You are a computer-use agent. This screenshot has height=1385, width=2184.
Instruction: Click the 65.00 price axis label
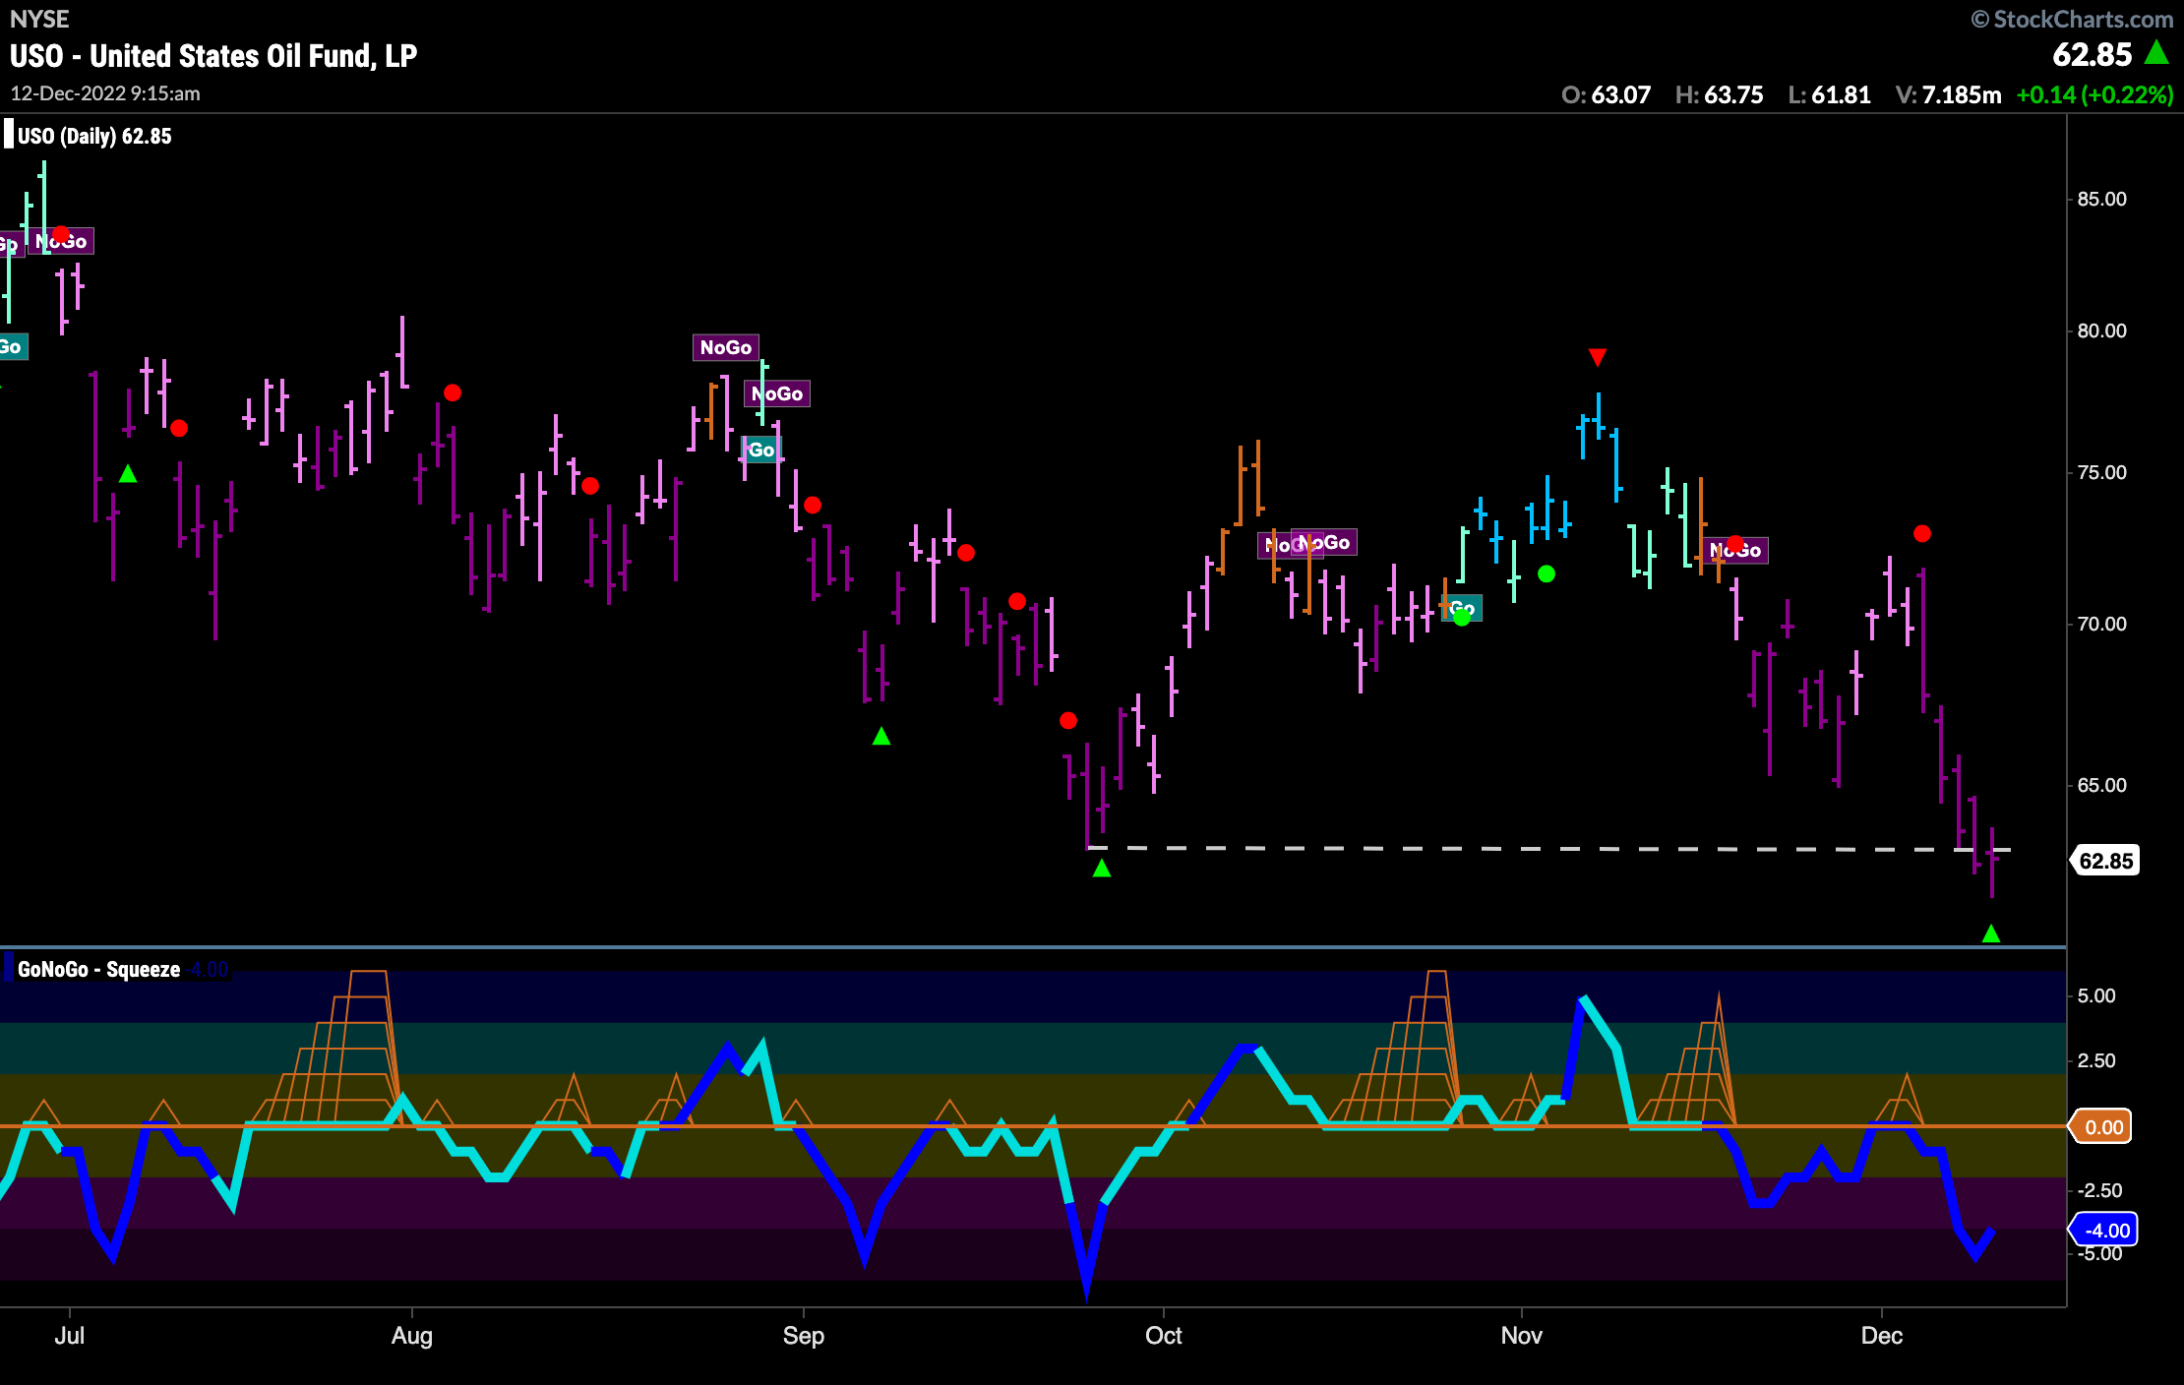click(x=2101, y=786)
